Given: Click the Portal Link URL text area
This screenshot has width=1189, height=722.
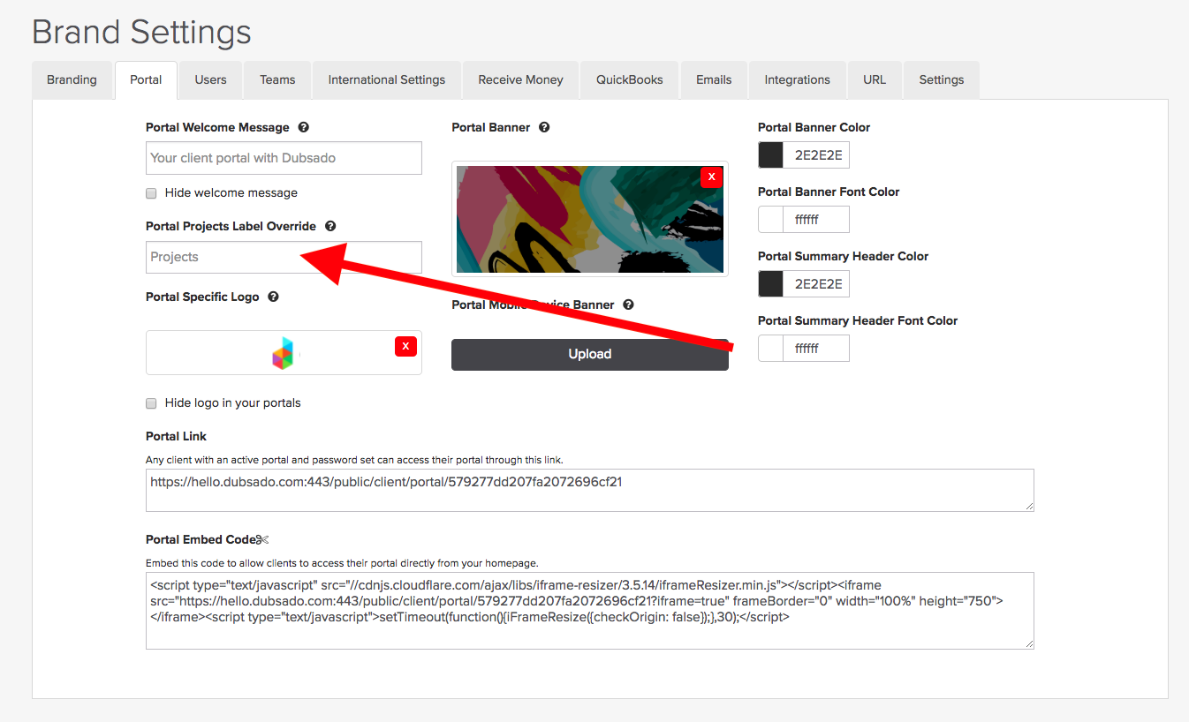Looking at the screenshot, I should pos(590,490).
